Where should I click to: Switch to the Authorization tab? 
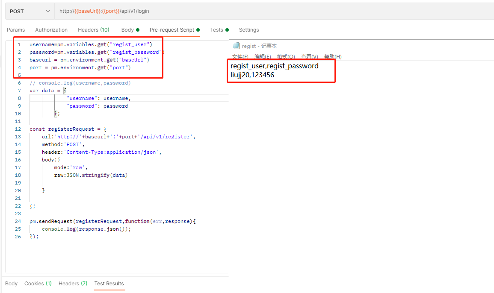pos(51,30)
